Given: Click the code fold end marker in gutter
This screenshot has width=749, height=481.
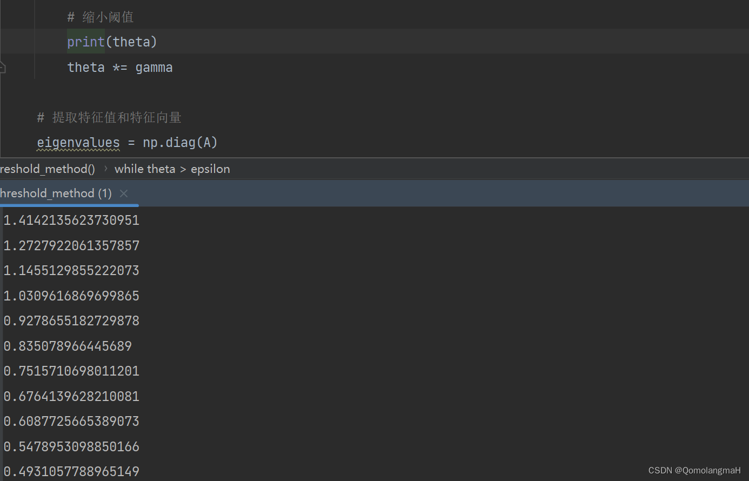Looking at the screenshot, I should 2,68.
